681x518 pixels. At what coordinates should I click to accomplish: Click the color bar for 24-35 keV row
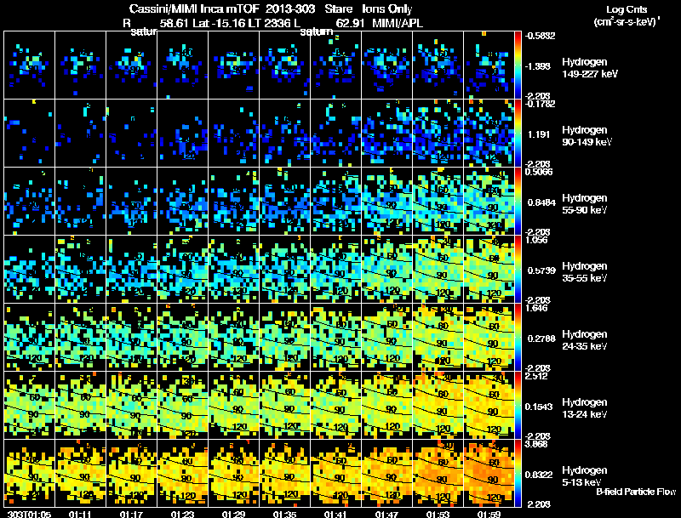tap(518, 338)
